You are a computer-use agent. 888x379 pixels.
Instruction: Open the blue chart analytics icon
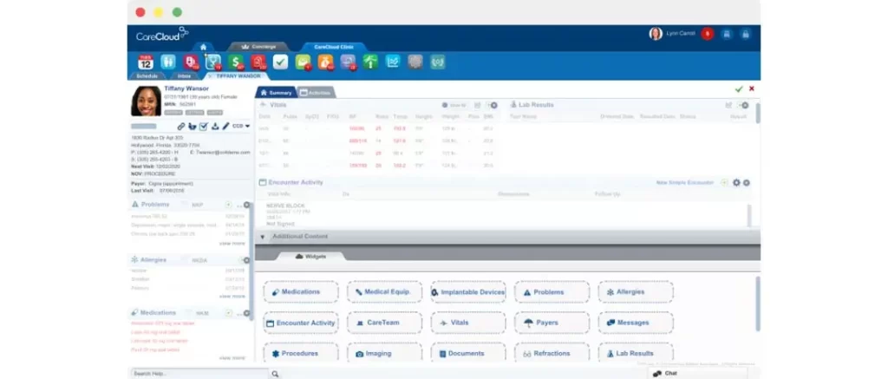(393, 62)
